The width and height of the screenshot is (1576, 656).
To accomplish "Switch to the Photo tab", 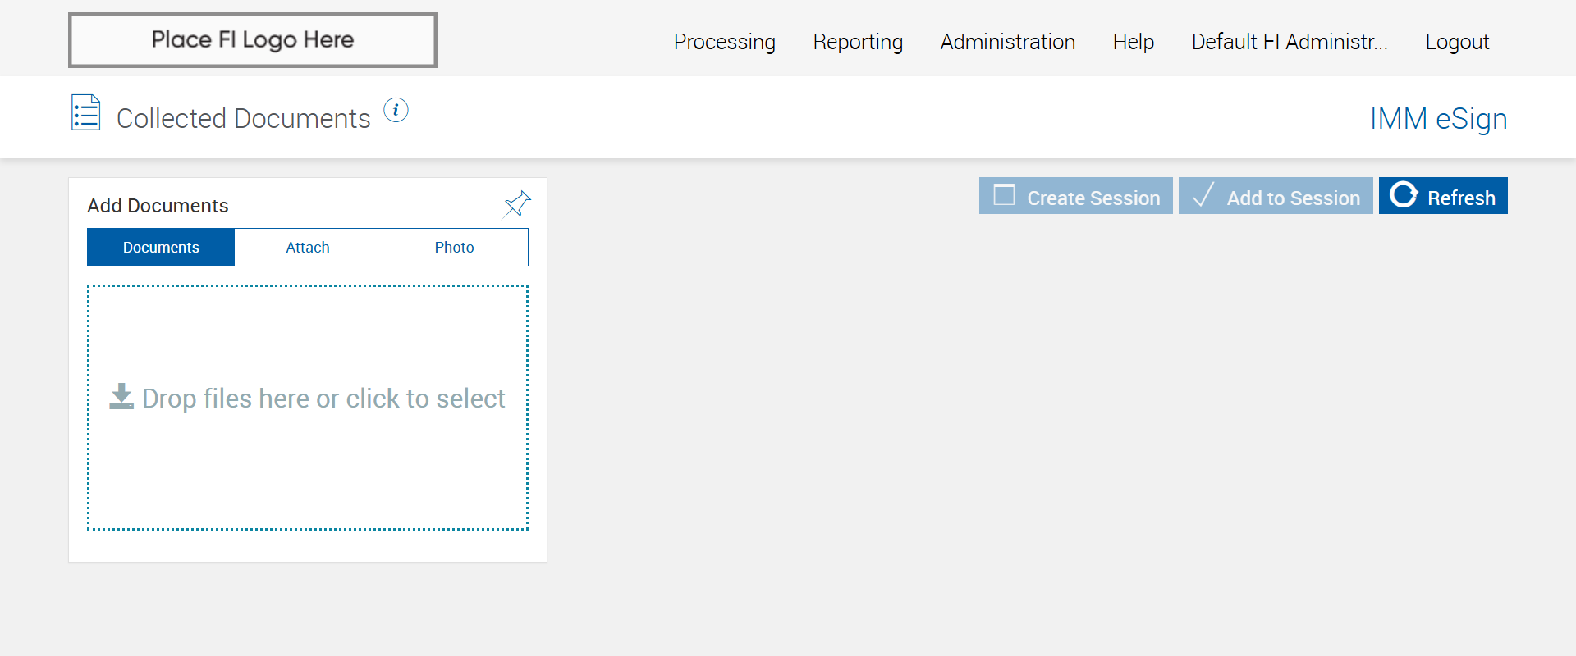I will tap(454, 248).
